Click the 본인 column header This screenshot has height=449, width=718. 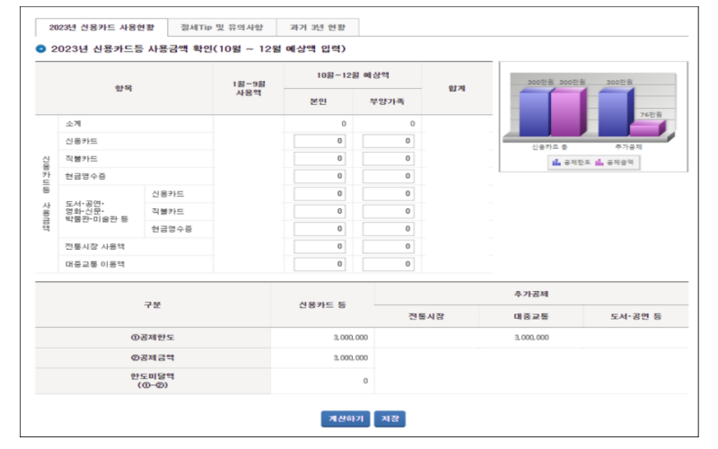(x=319, y=101)
